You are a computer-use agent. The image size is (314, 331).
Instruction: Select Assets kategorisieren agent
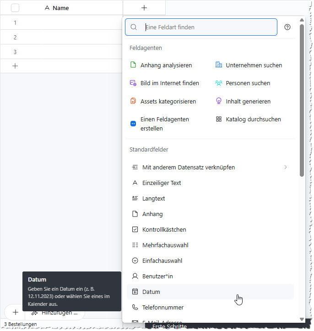click(168, 101)
